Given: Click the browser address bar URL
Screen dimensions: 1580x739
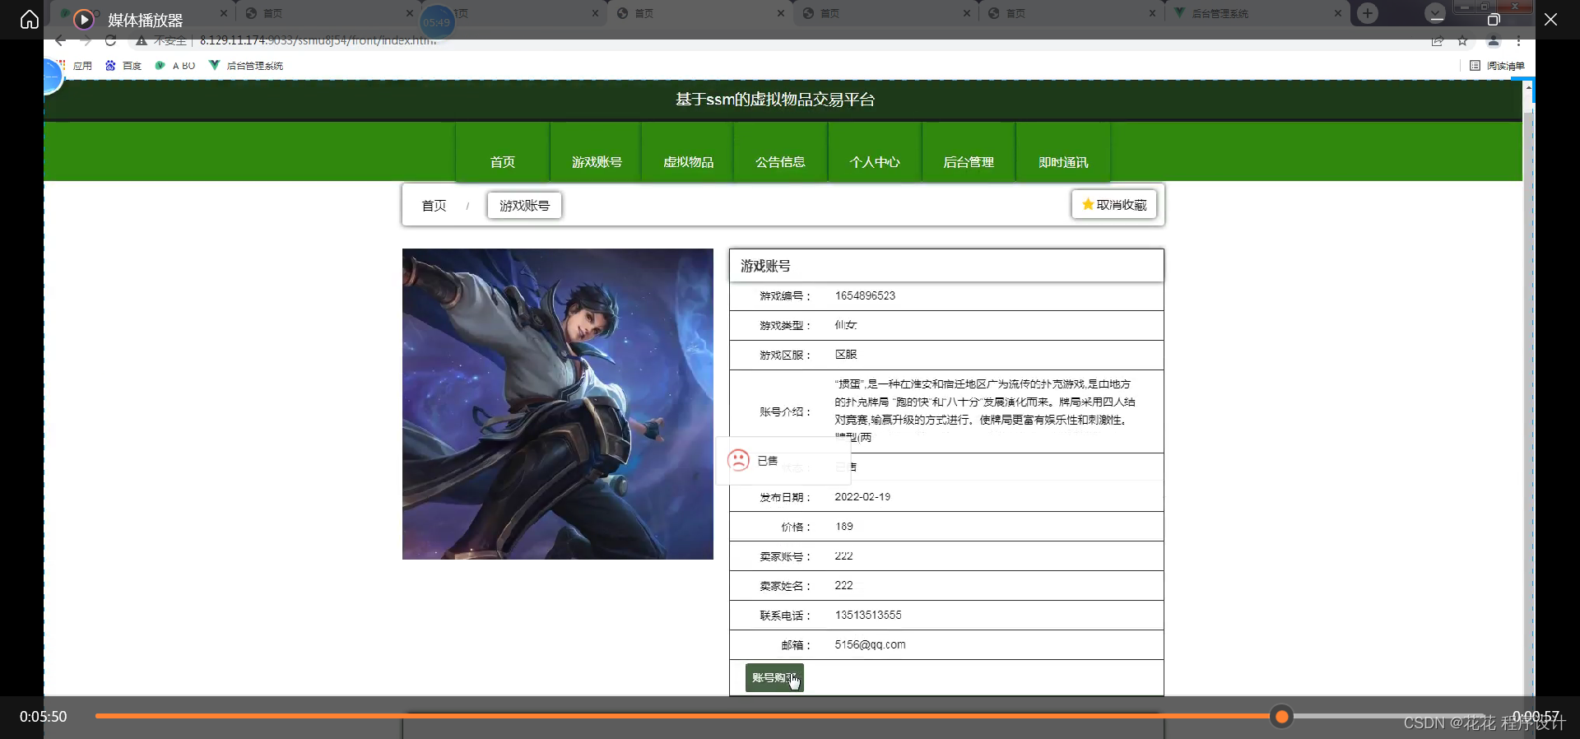Looking at the screenshot, I should coord(318,40).
